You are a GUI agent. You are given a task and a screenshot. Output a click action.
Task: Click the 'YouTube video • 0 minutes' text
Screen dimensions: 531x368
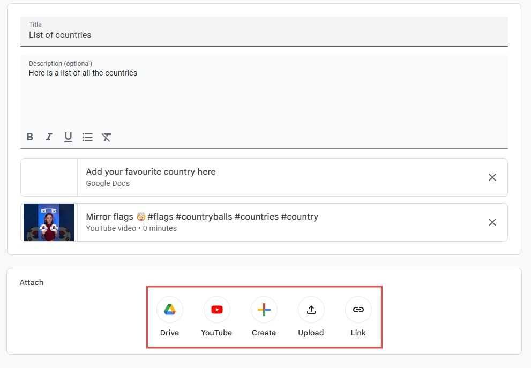[x=131, y=228]
